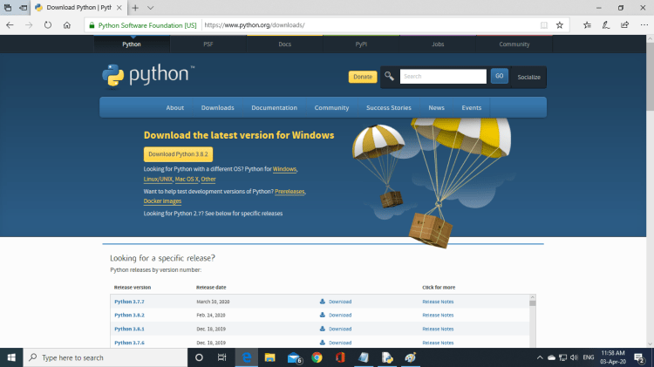
Task: Open the Documentation navigation menu
Action: click(274, 107)
